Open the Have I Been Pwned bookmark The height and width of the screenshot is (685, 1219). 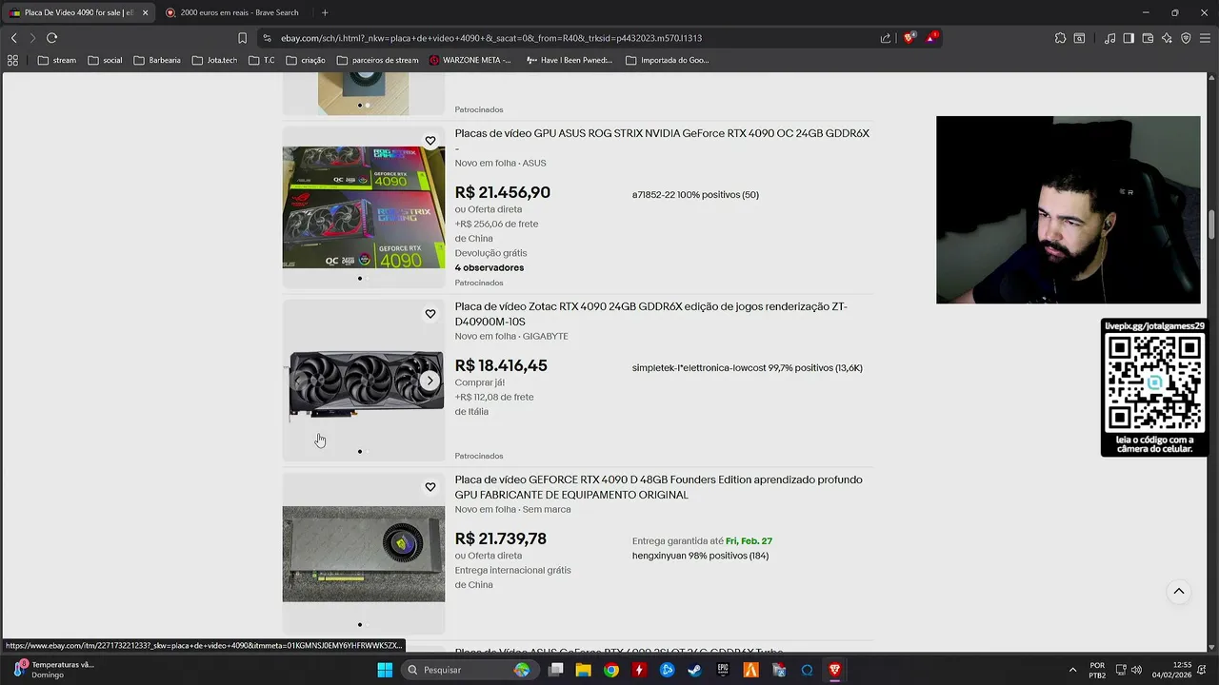coord(569,60)
